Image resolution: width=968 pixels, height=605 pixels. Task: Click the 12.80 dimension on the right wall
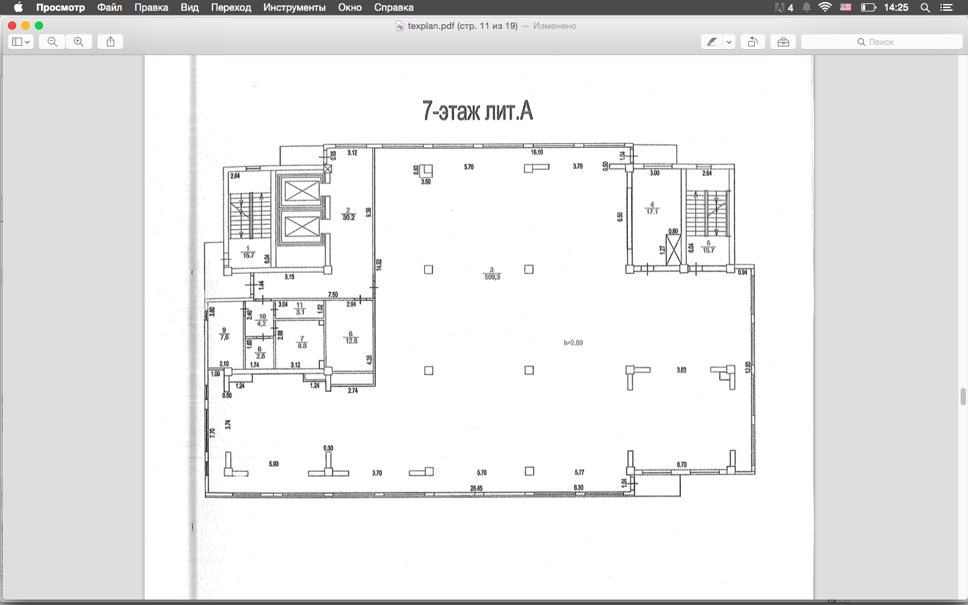(x=748, y=368)
